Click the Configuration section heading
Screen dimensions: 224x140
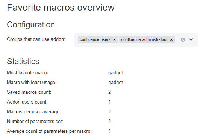[31, 24]
